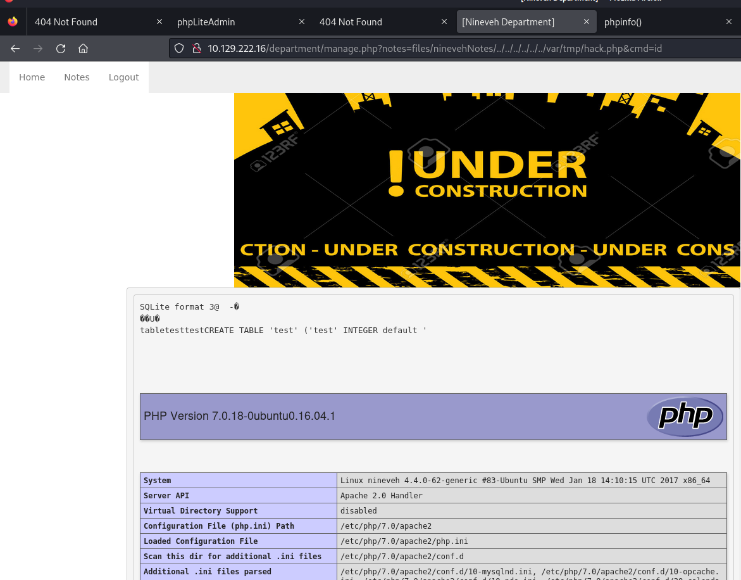The image size is (741, 580).
Task: Click the Under Construction banner image
Action: (487, 190)
